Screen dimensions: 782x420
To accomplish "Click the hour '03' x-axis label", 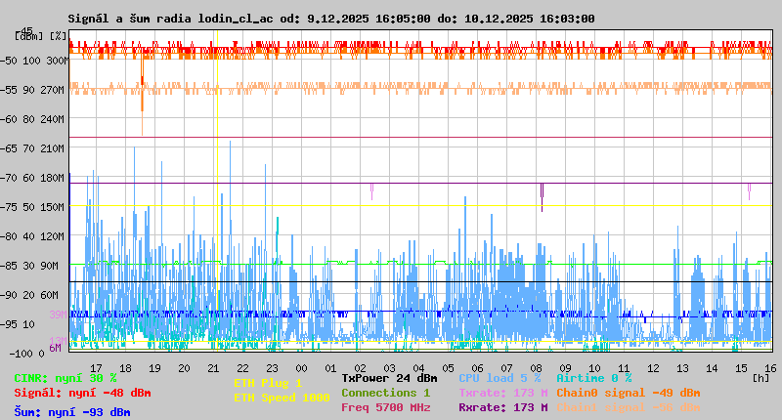I will [x=389, y=368].
